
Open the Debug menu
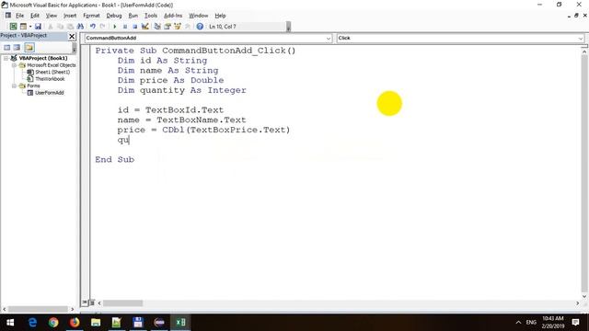point(114,16)
